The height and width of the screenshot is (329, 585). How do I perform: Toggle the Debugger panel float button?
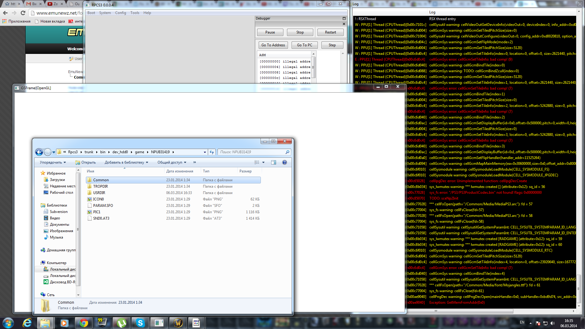tap(344, 19)
